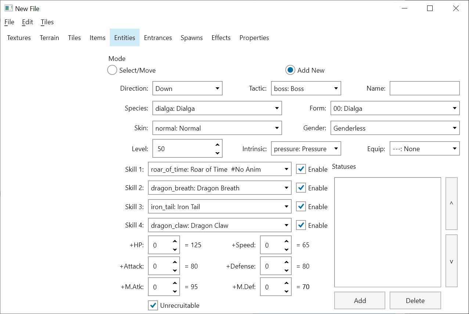Click the +M.Def number field
The height and width of the screenshot is (314, 469).
point(271,287)
